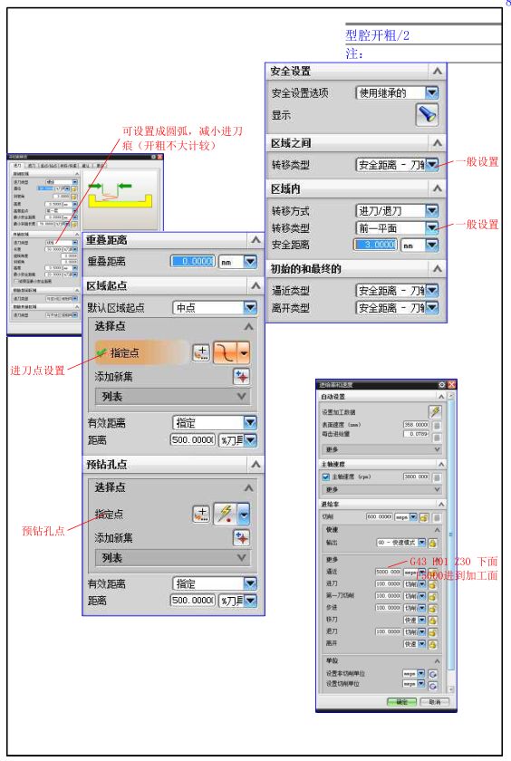Click the lock icon in the 步进 row
Viewport: 511px width, 761px height.
coord(432,608)
